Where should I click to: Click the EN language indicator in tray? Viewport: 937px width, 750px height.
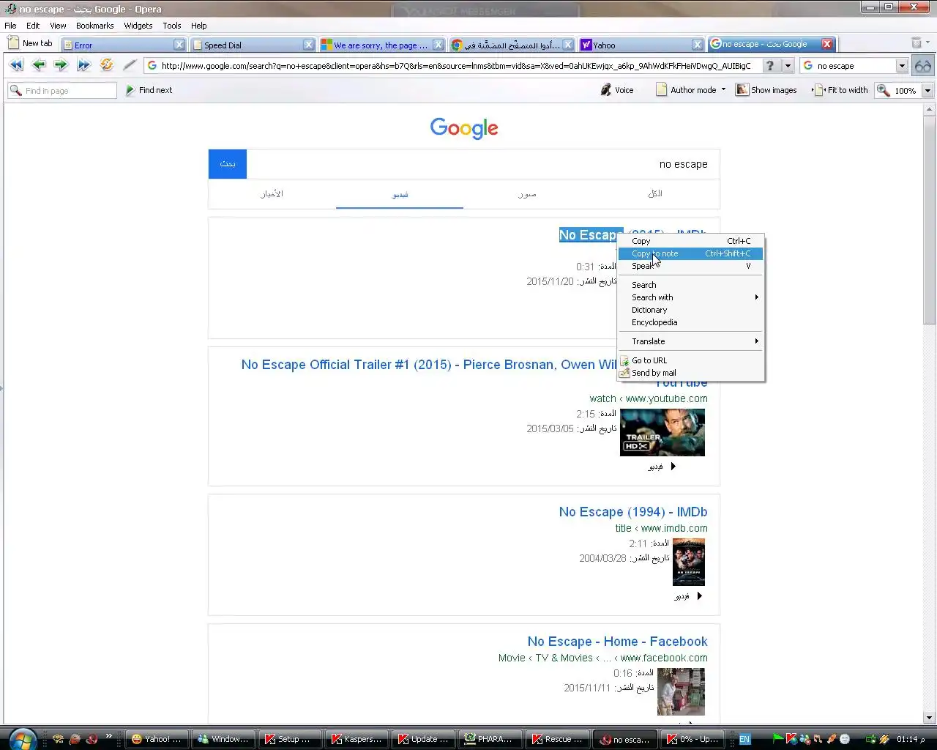point(744,739)
